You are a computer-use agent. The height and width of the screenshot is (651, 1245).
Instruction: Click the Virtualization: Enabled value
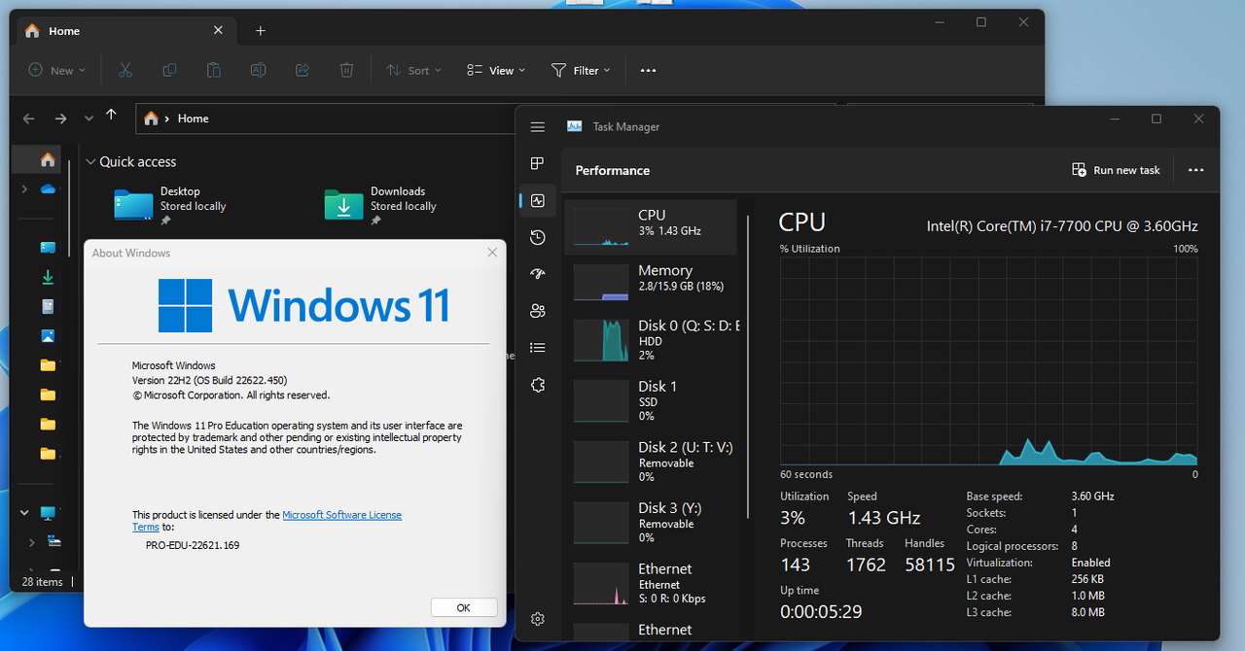(1090, 563)
